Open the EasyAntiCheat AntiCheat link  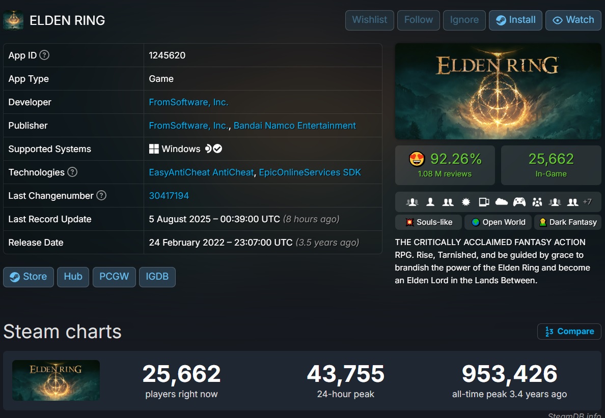(x=201, y=172)
